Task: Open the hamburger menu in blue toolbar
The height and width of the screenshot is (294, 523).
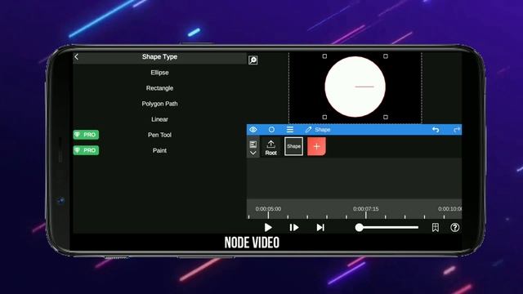Action: 290,130
